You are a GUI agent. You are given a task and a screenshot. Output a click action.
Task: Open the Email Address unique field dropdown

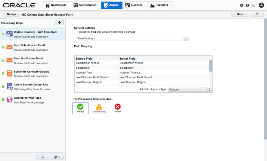(186, 38)
